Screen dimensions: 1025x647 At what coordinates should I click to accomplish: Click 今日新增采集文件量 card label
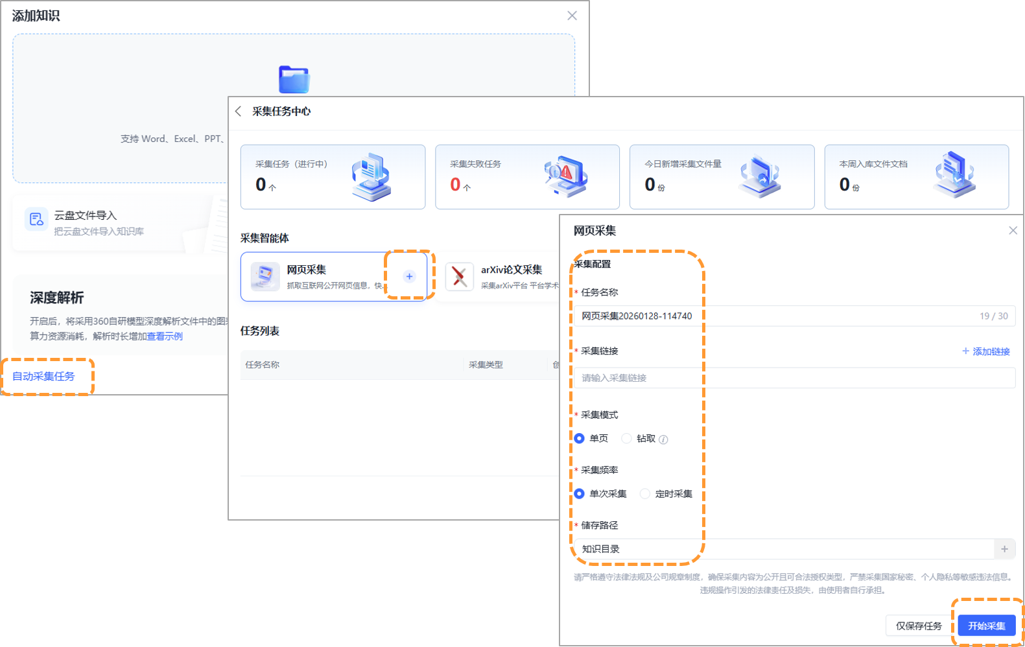(683, 164)
